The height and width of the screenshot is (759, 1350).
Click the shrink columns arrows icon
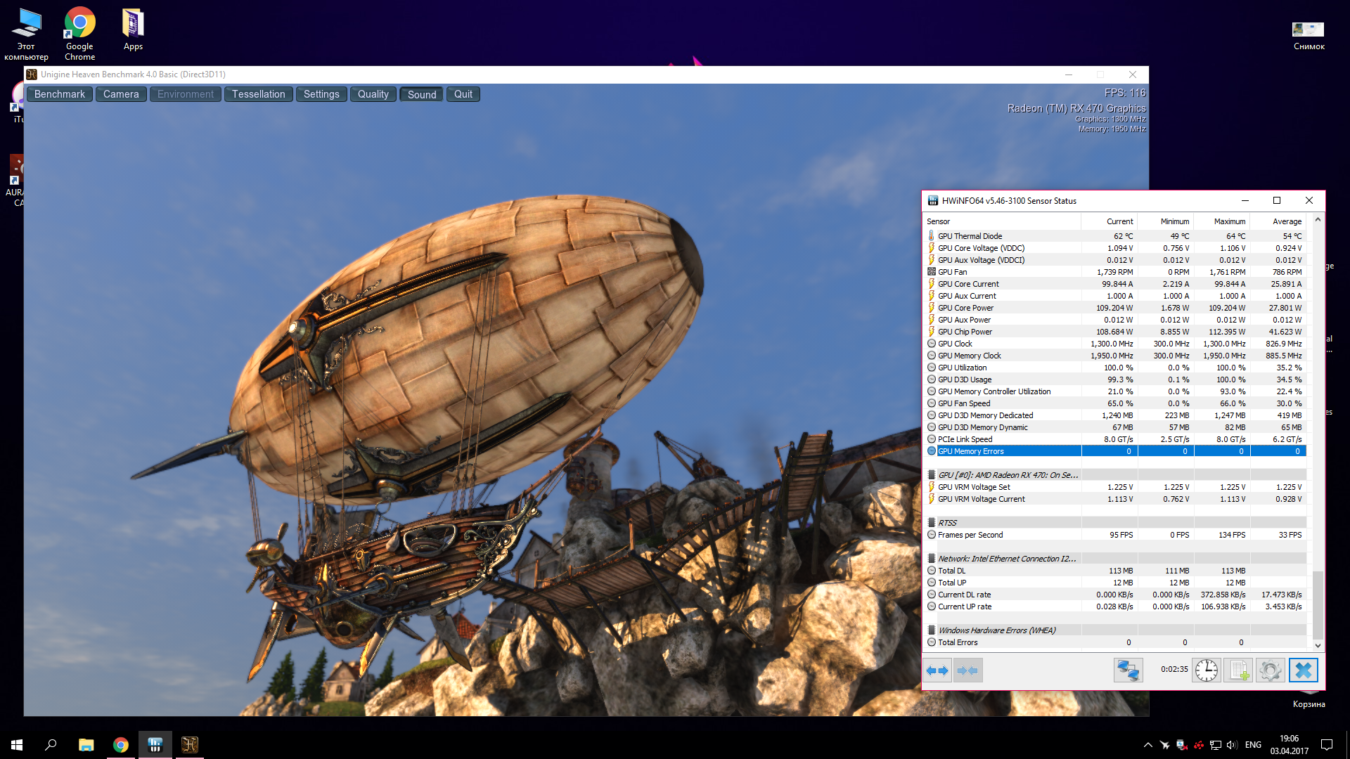tap(967, 670)
